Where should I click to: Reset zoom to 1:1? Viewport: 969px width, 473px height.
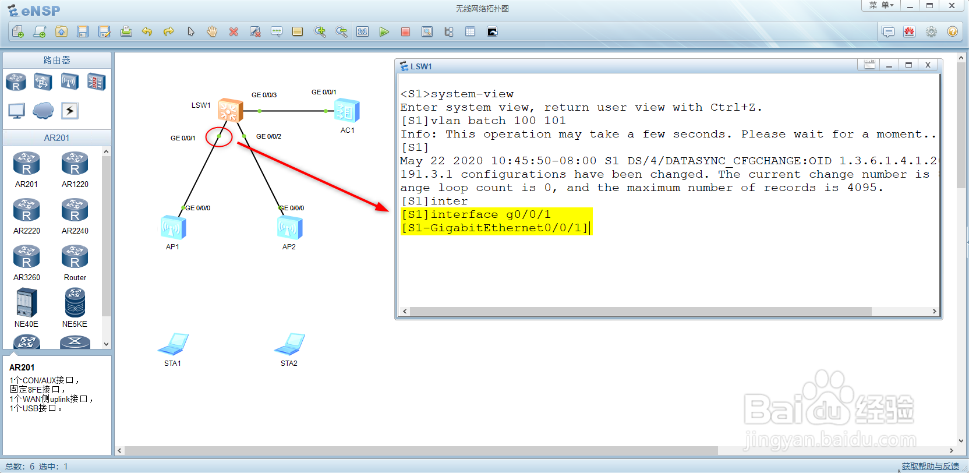point(363,31)
